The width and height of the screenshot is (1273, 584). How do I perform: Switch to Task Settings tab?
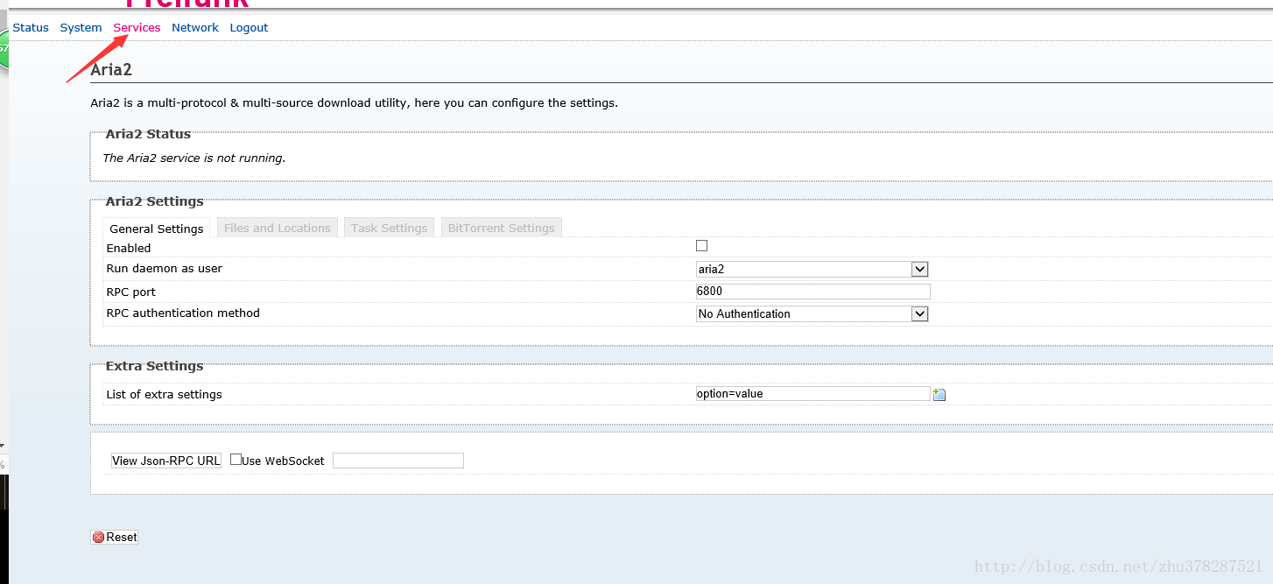click(x=389, y=228)
